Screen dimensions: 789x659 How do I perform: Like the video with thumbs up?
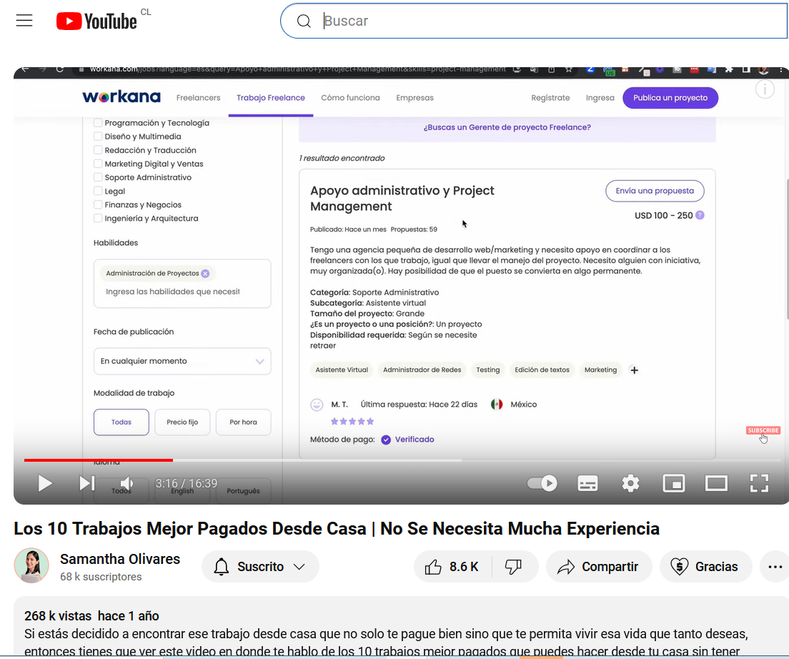(x=452, y=566)
